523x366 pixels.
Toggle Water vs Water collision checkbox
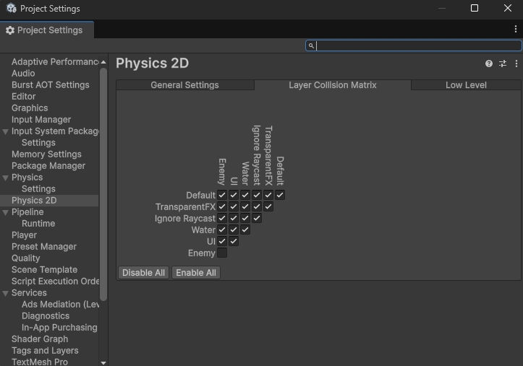coord(245,230)
